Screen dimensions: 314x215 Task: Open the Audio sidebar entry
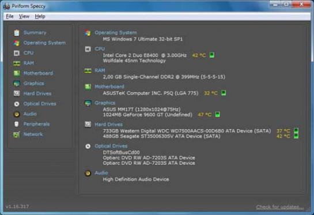[30, 114]
